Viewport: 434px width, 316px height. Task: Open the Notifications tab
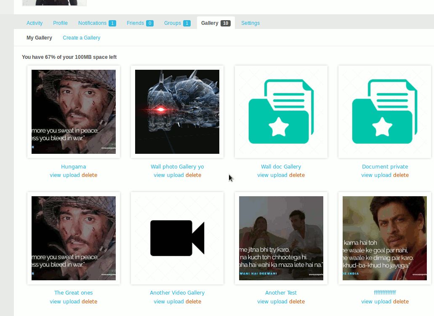pyautogui.click(x=97, y=23)
